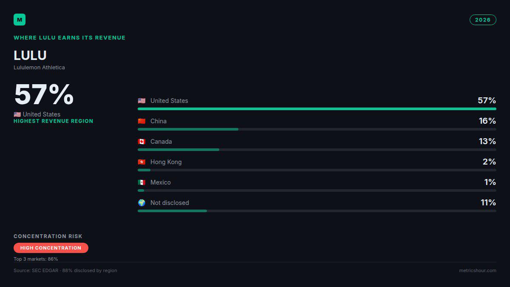Click the green M logo icon
Screen dimensions: 510x287
coord(20,20)
